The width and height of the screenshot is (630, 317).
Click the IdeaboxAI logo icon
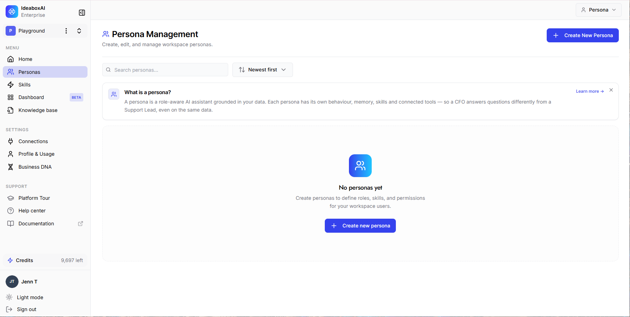(x=12, y=12)
